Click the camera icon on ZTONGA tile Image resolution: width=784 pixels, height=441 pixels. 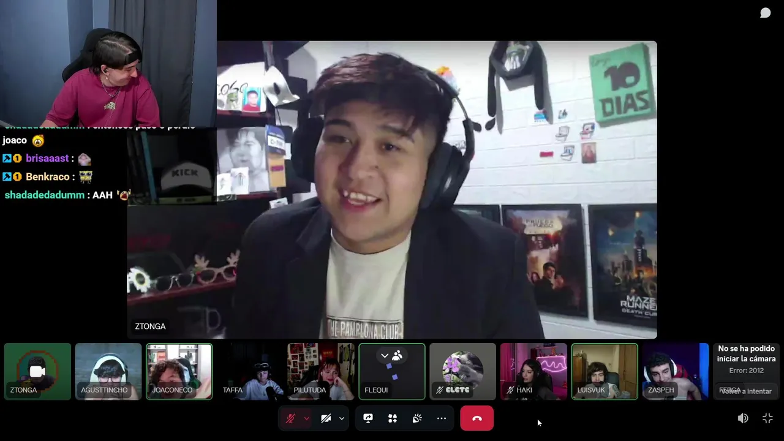point(37,371)
